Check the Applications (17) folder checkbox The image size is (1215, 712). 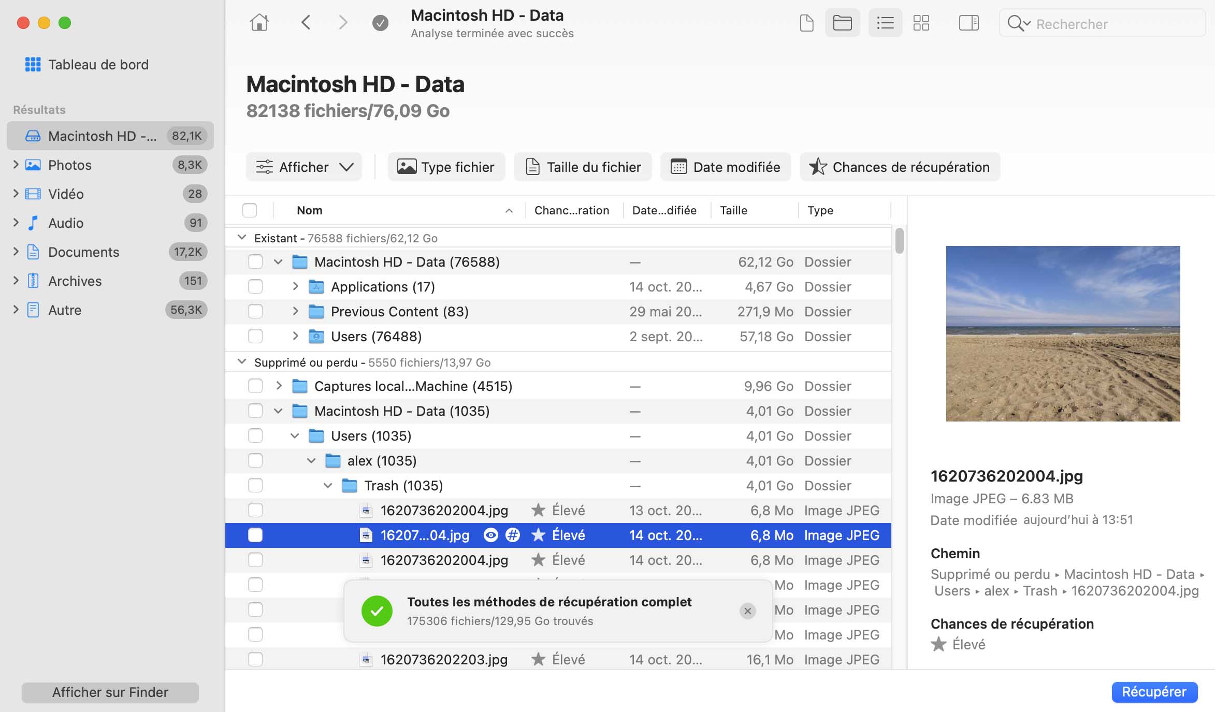(x=255, y=286)
